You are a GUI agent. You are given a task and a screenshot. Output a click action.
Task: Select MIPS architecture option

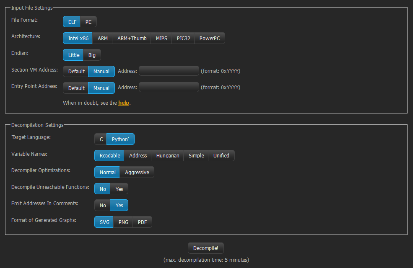(x=161, y=39)
